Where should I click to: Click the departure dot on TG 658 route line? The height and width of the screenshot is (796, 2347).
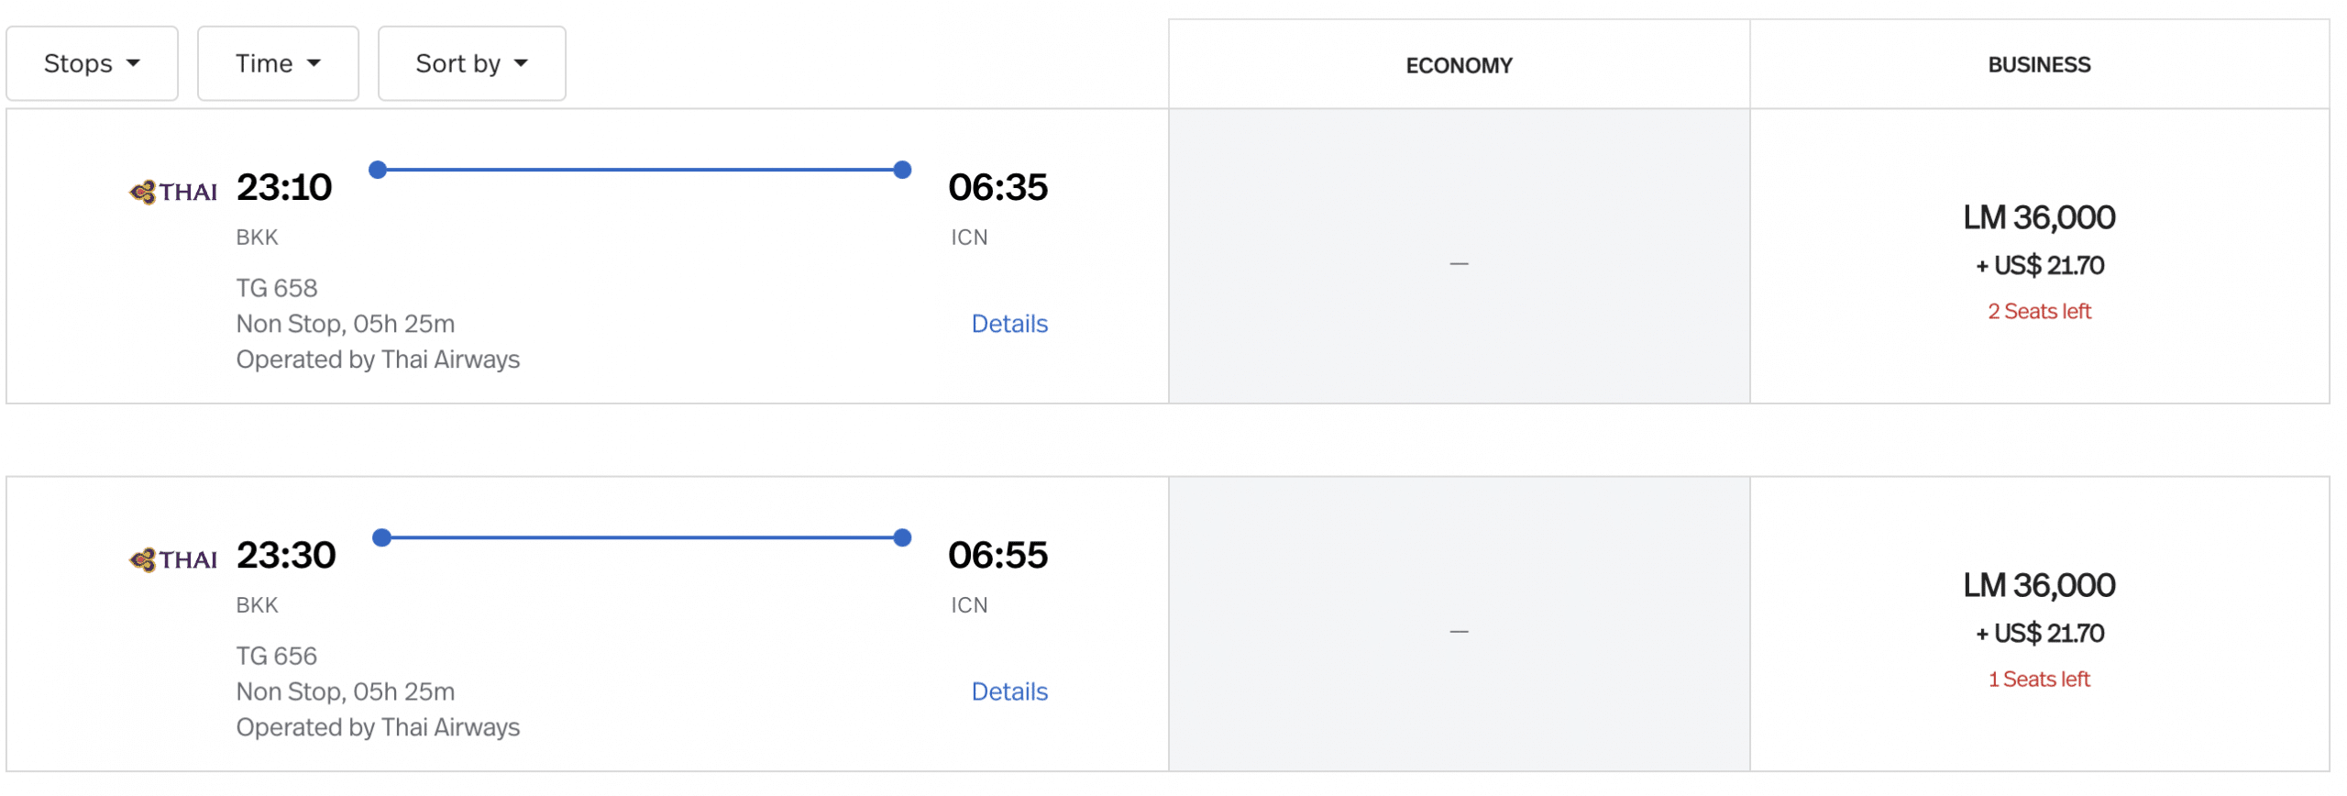pos(378,170)
